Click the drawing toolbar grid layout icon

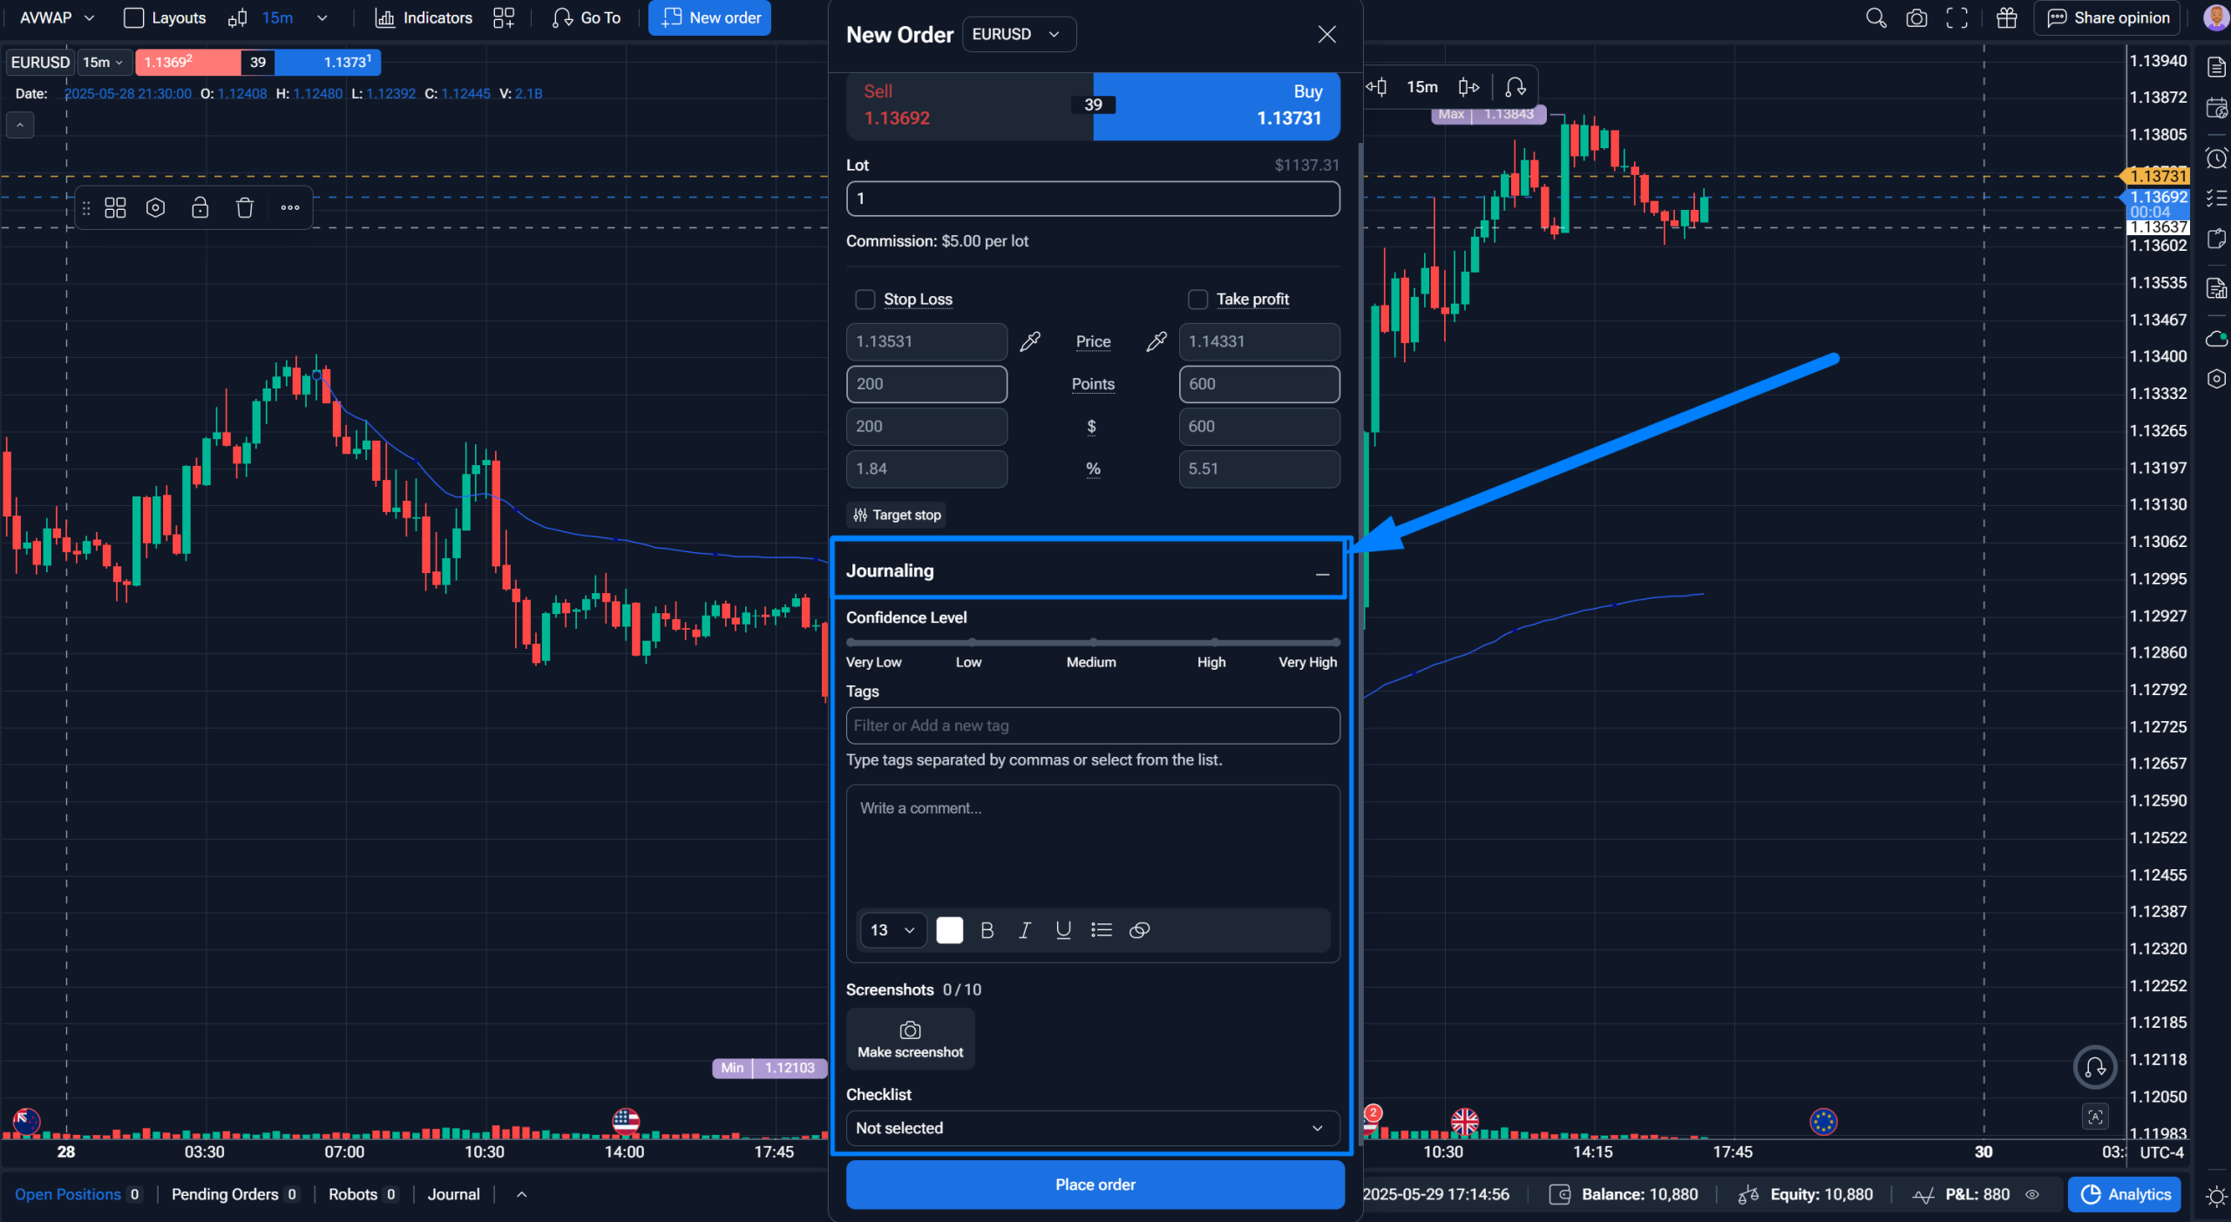115,208
